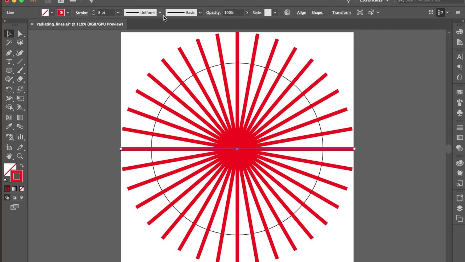
Task: Change screen mode button
Action: [x=15, y=207]
